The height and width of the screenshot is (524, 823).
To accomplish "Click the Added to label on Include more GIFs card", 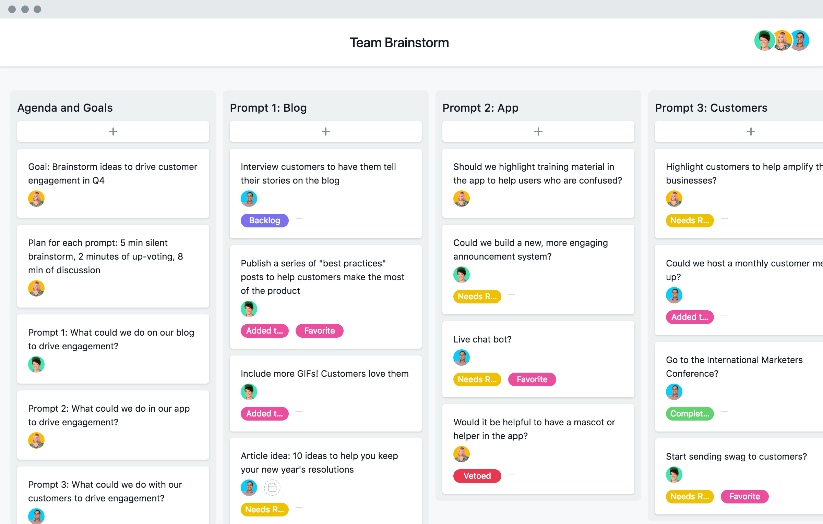I will click(264, 414).
